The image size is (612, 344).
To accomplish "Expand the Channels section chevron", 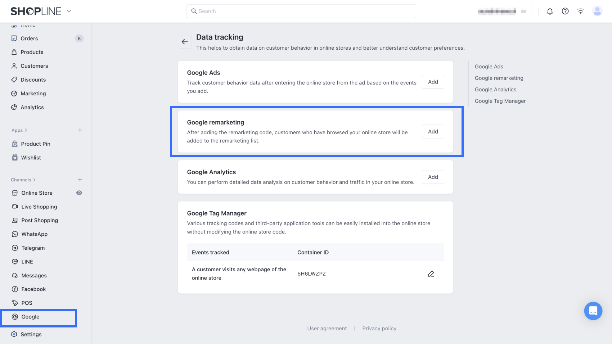I will click(34, 180).
